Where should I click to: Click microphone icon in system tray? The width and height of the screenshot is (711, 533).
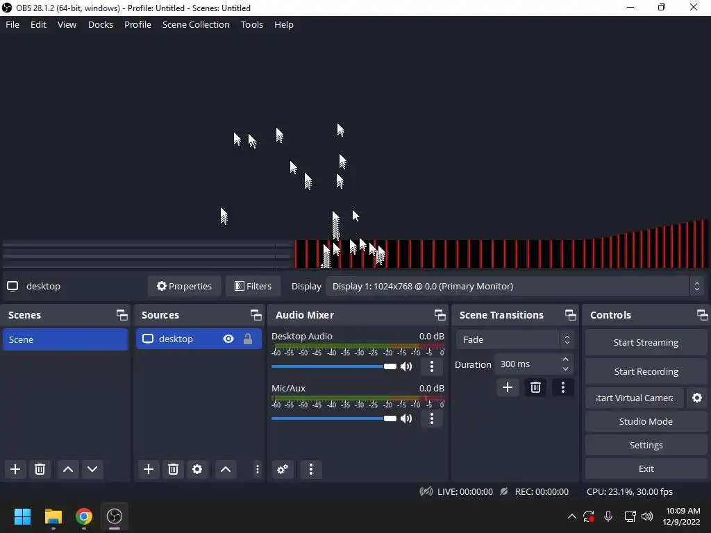click(608, 516)
